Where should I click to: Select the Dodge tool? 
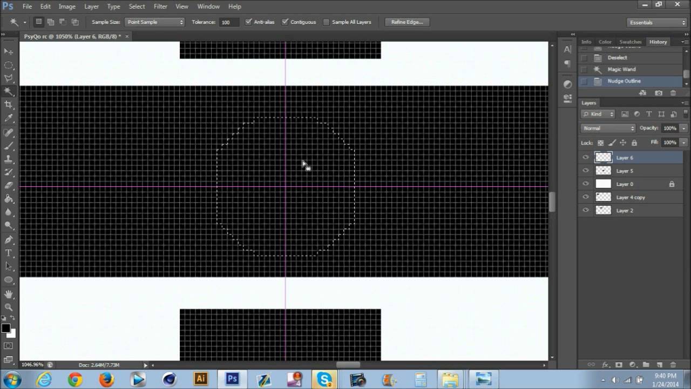pyautogui.click(x=9, y=225)
